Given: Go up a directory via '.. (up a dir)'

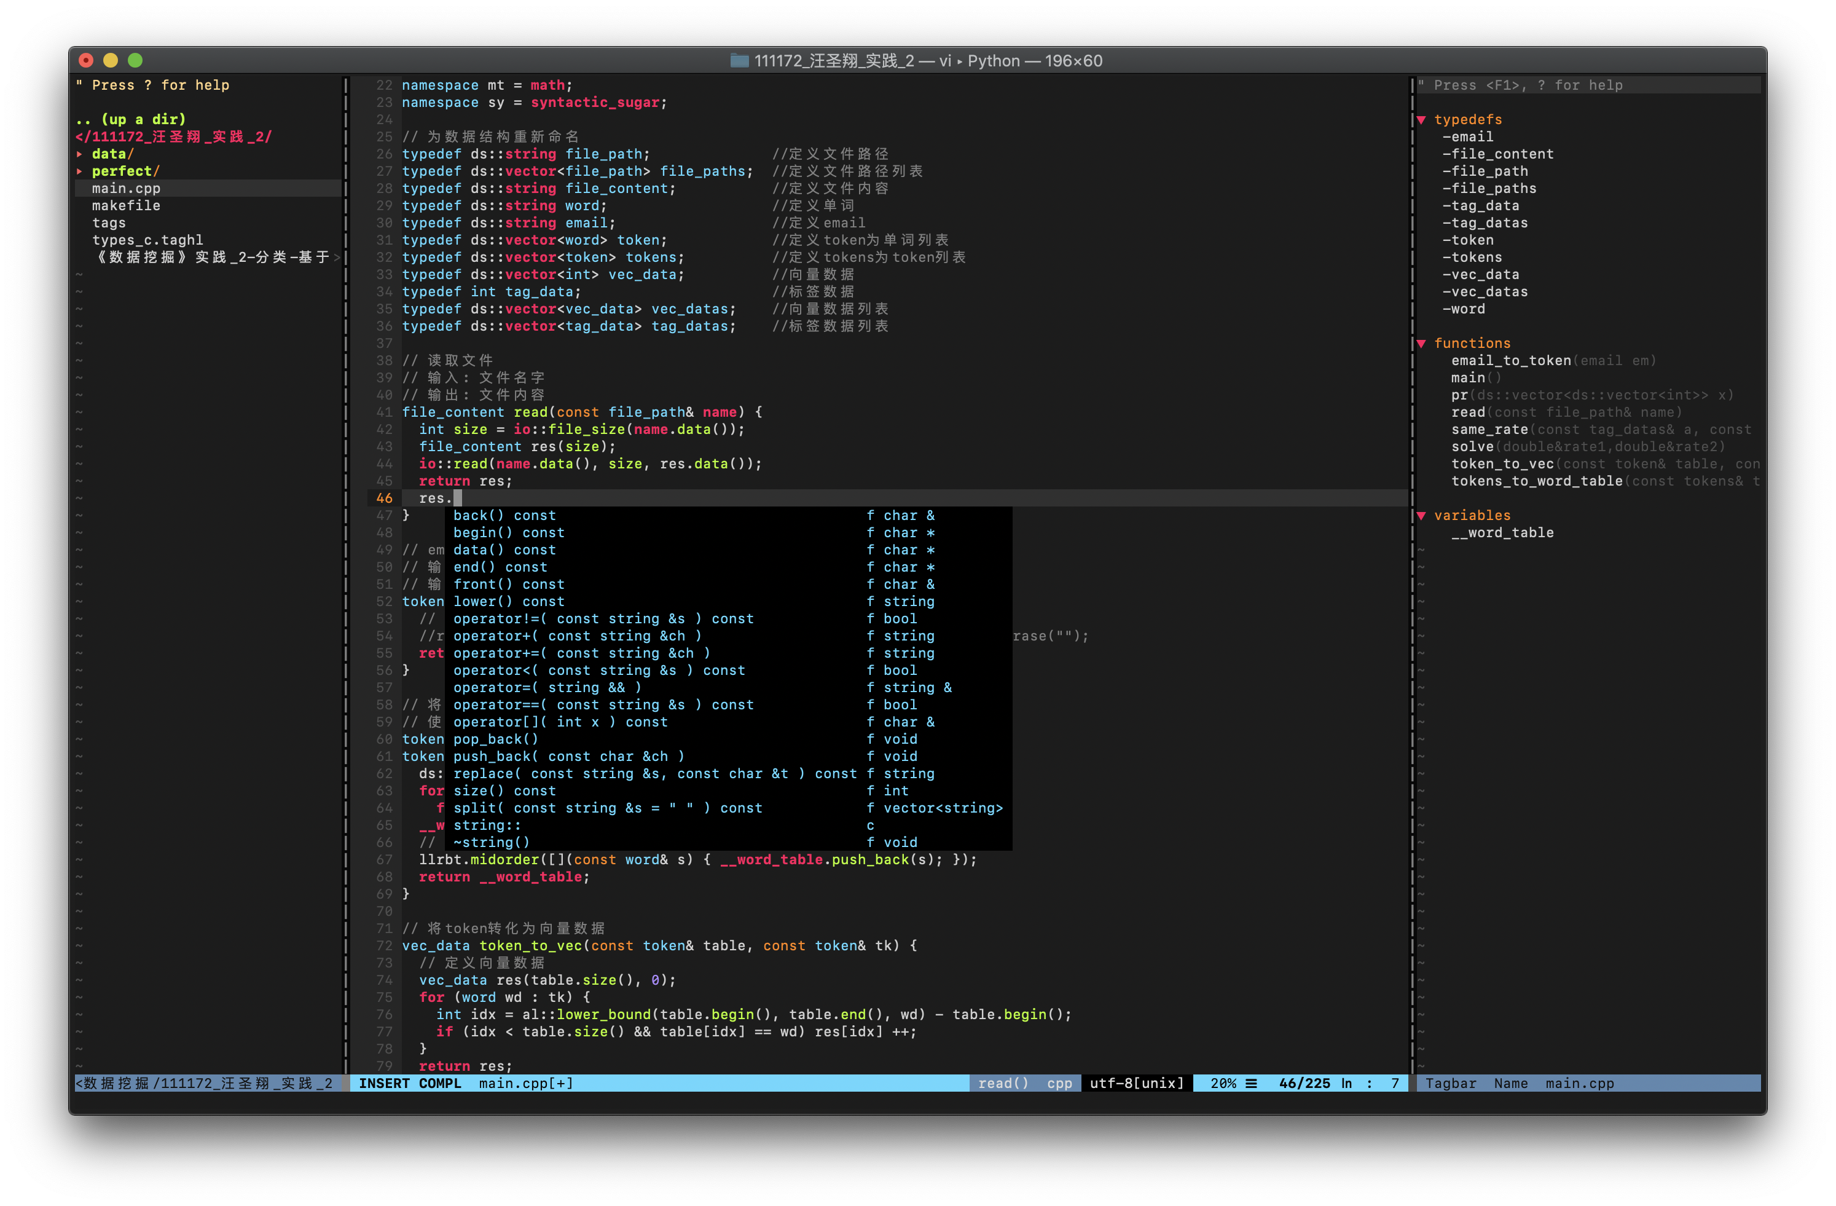Looking at the screenshot, I should click(x=131, y=120).
